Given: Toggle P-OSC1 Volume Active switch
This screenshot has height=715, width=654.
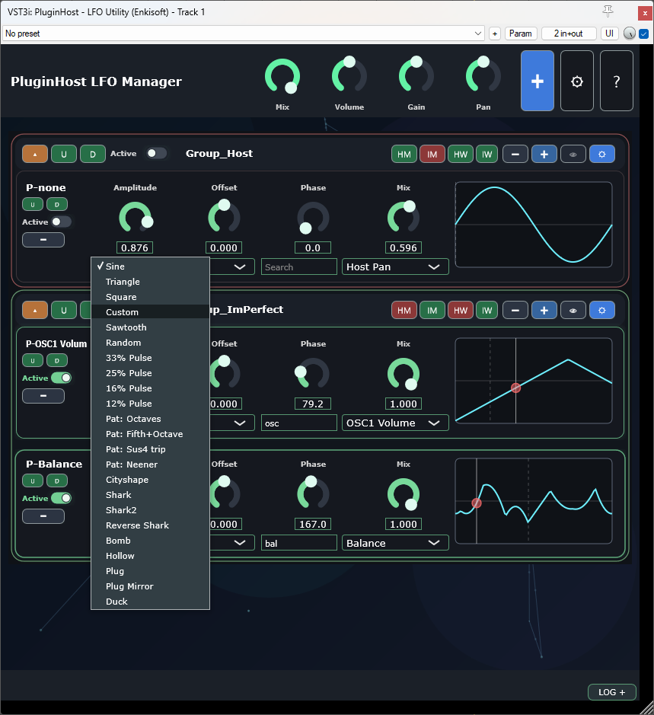Looking at the screenshot, I should (x=61, y=378).
